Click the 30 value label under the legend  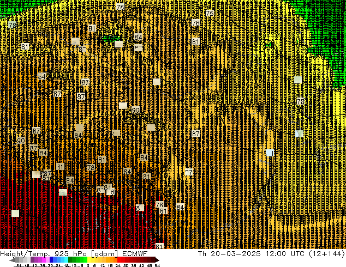126,265
